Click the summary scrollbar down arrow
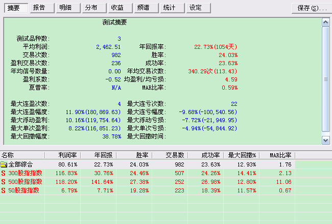The image size is (332, 224). click(x=326, y=141)
